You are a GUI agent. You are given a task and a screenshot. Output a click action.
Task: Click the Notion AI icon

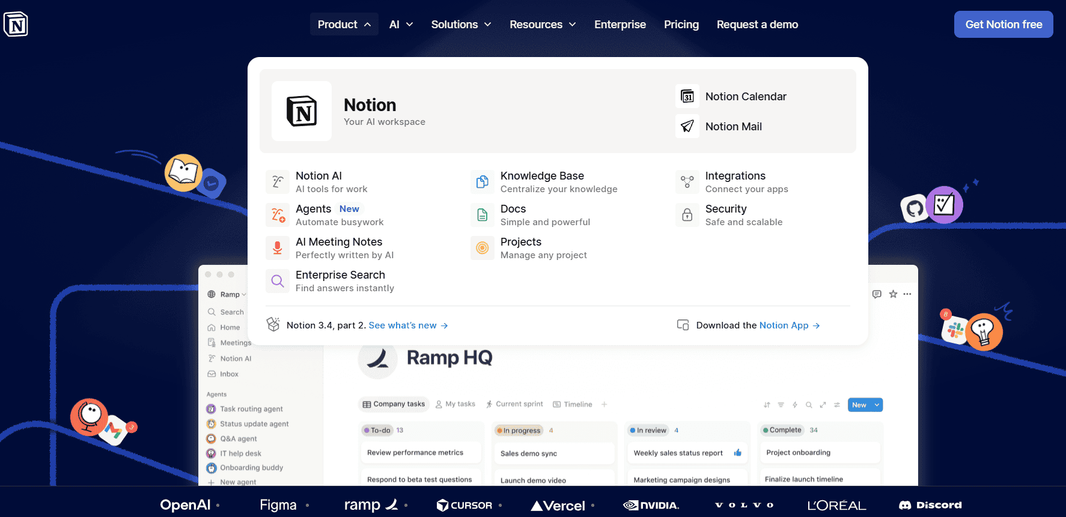point(278,182)
